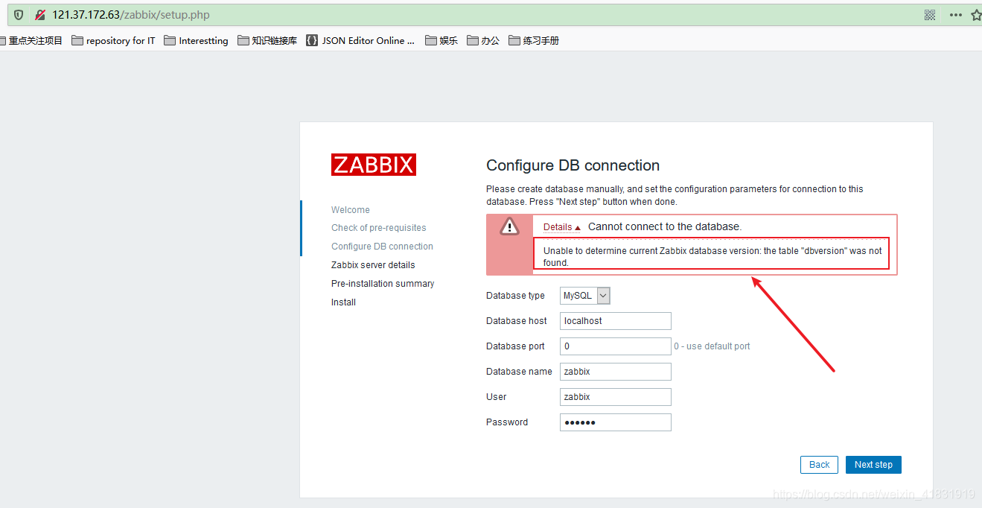Click the Database host label
The image size is (982, 508).
[x=517, y=321]
